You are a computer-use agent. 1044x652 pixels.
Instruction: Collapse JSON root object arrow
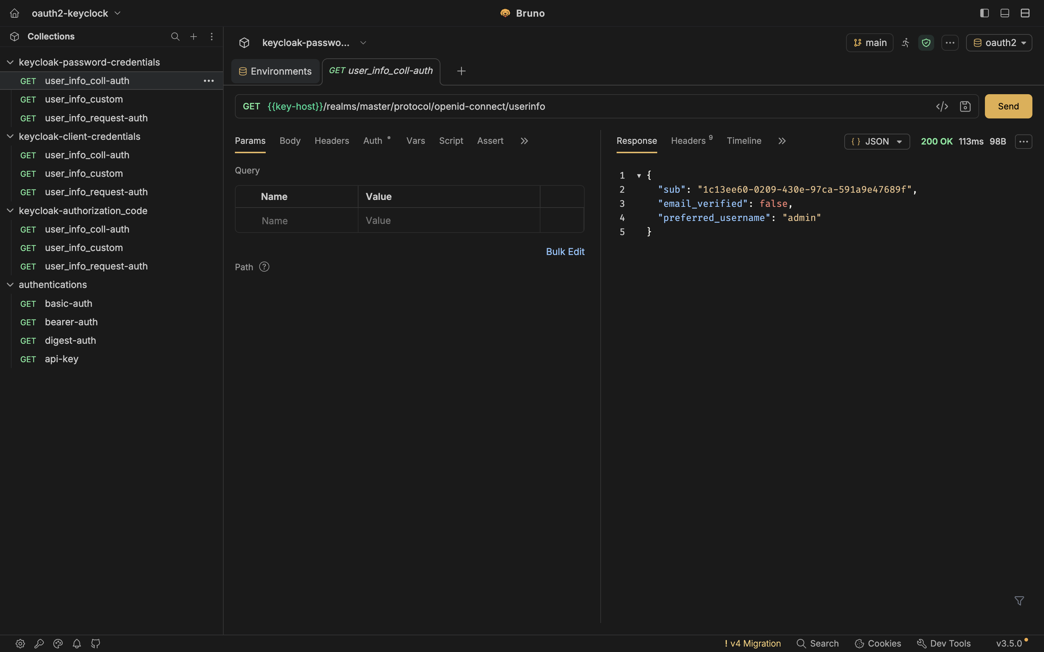(638, 176)
